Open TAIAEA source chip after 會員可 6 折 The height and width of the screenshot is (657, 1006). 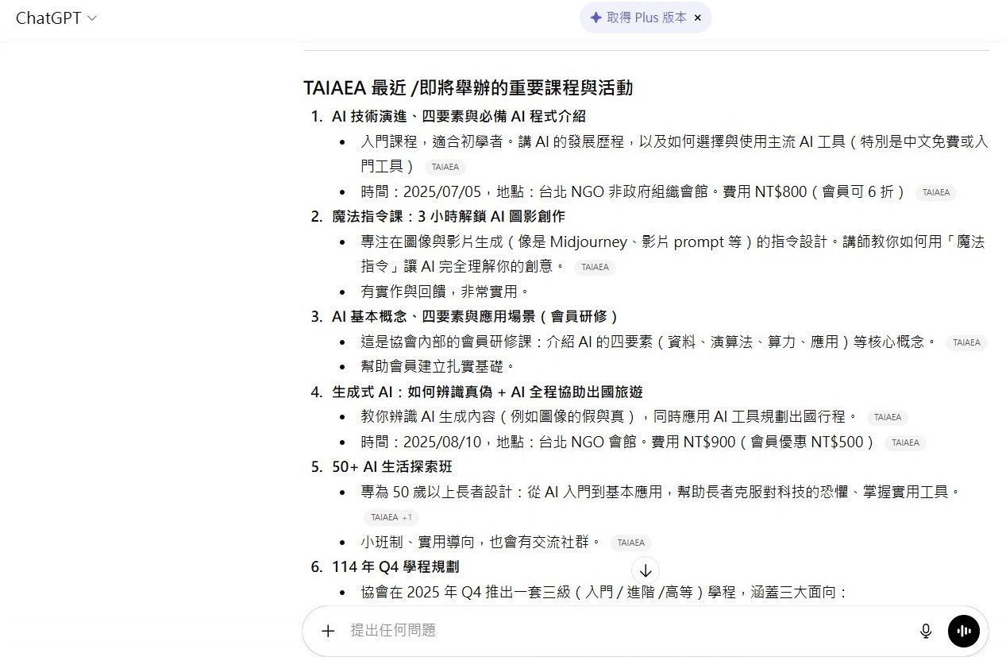click(935, 192)
